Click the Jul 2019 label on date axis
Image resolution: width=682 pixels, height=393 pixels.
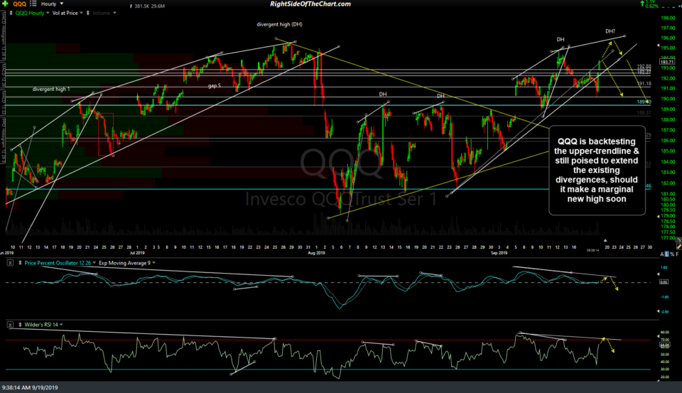click(x=137, y=253)
